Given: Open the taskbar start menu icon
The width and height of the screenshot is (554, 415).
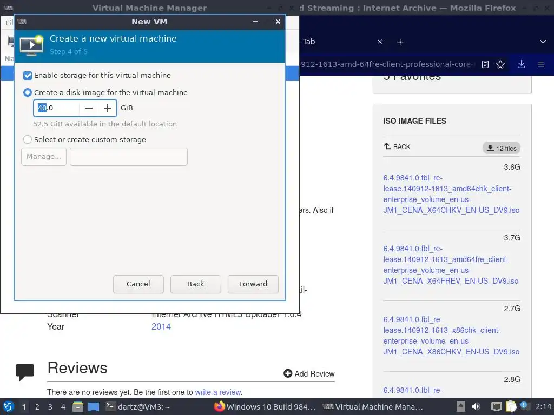Looking at the screenshot, I should (x=9, y=407).
